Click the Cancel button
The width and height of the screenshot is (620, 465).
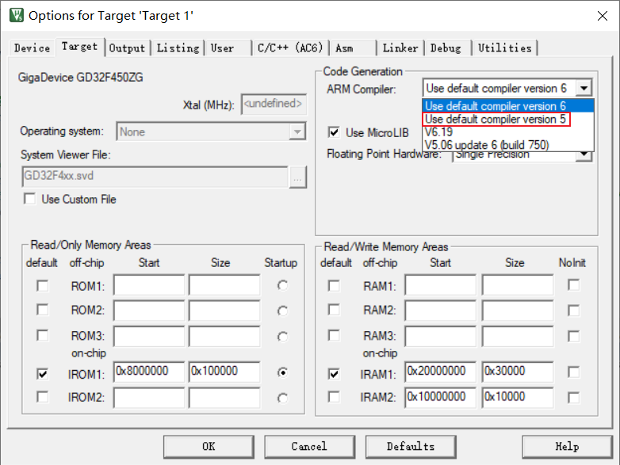click(x=309, y=447)
